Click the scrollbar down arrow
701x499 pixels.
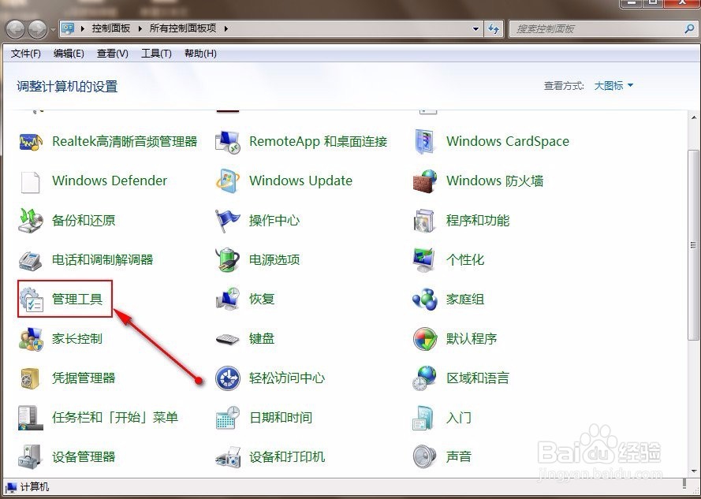click(693, 471)
